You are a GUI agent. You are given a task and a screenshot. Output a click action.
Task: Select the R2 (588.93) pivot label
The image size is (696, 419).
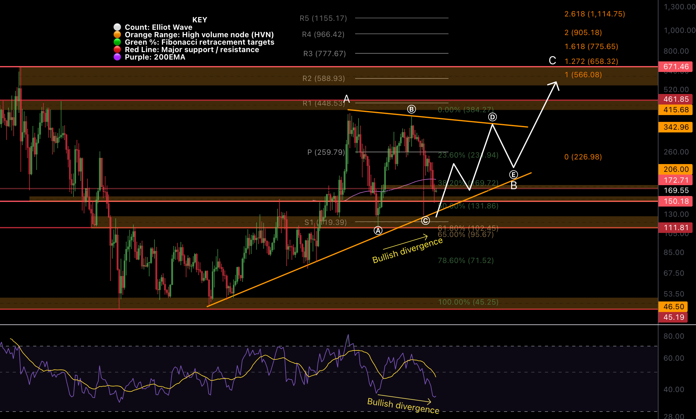pyautogui.click(x=324, y=78)
